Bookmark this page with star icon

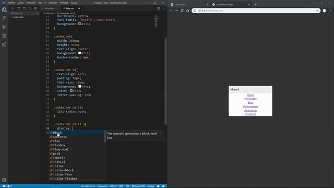(x=317, y=10)
